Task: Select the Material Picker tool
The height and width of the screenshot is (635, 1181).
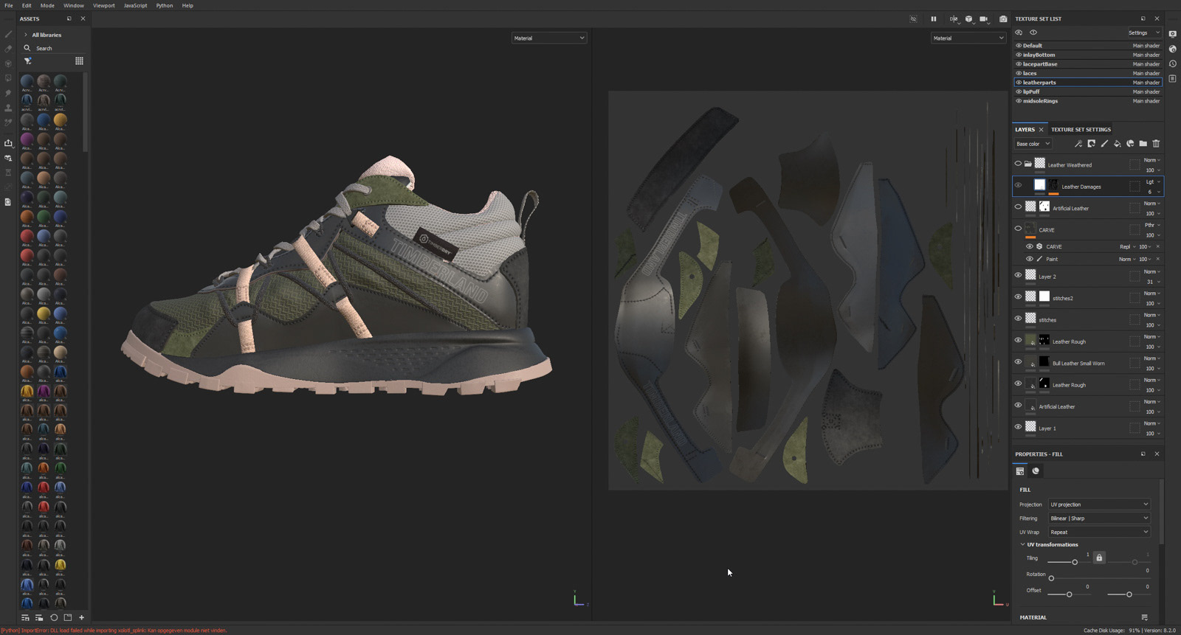Action: (x=8, y=122)
